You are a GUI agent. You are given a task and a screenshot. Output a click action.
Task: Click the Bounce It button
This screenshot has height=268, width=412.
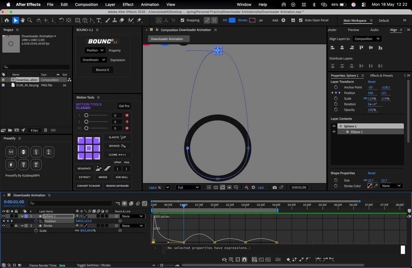pyautogui.click(x=102, y=70)
